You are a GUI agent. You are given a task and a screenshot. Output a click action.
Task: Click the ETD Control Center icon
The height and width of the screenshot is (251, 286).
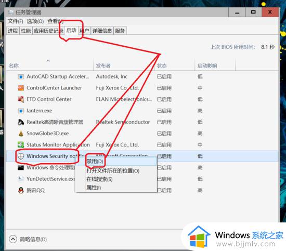coord(21,99)
